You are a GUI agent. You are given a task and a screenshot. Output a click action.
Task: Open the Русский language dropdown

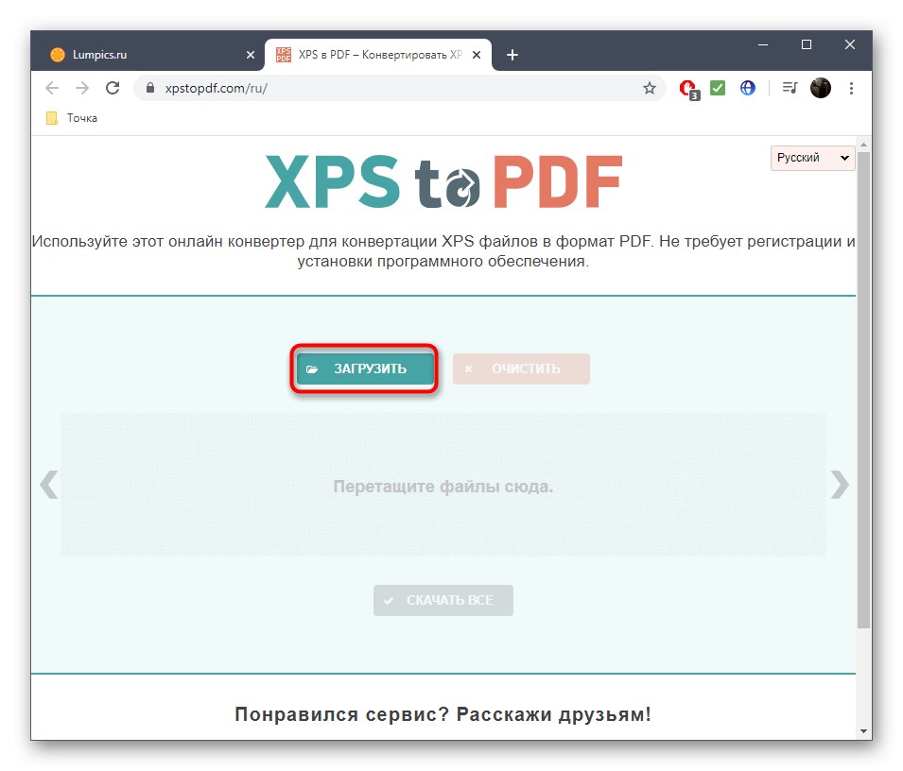pos(811,158)
